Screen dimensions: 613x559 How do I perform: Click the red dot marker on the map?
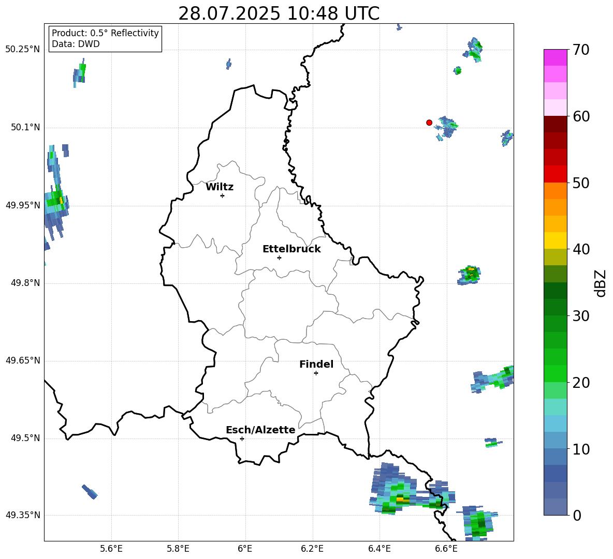click(x=429, y=123)
